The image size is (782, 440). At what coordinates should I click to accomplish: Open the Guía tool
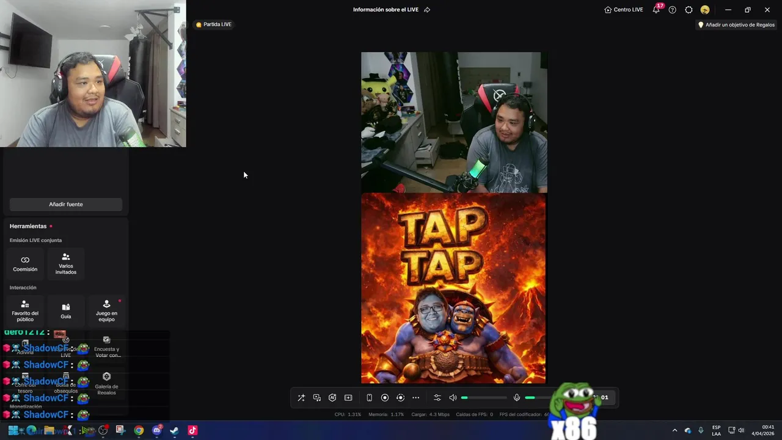66,311
